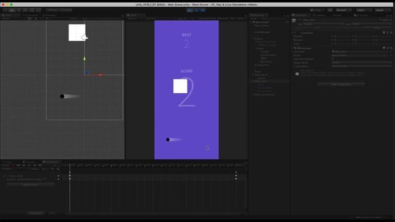Image resolution: width=395 pixels, height=222 pixels.
Task: Click the Add Event icon in Animation
Action: pyautogui.click(x=57, y=169)
